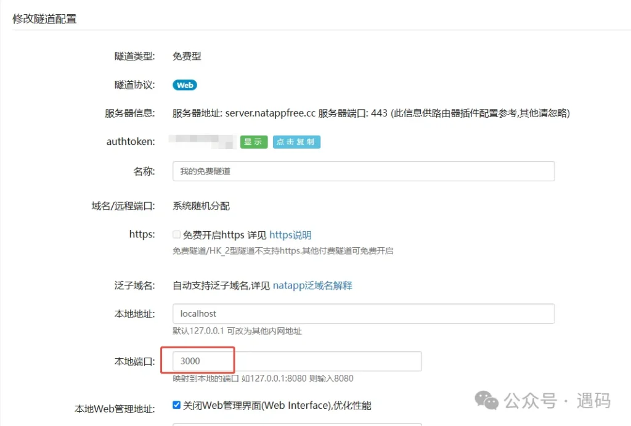
Task: Toggle the 免费开启https checkbox
Action: 177,235
